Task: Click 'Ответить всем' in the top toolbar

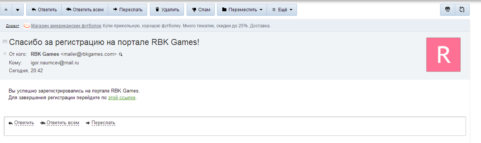Action: click(x=84, y=10)
